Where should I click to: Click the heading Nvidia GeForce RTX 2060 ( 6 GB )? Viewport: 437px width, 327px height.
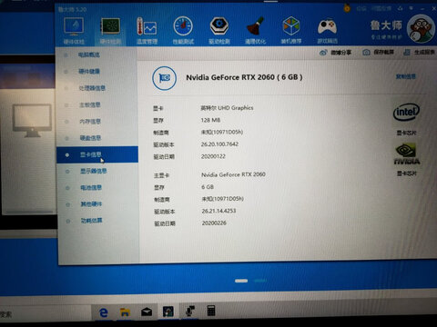(x=244, y=77)
